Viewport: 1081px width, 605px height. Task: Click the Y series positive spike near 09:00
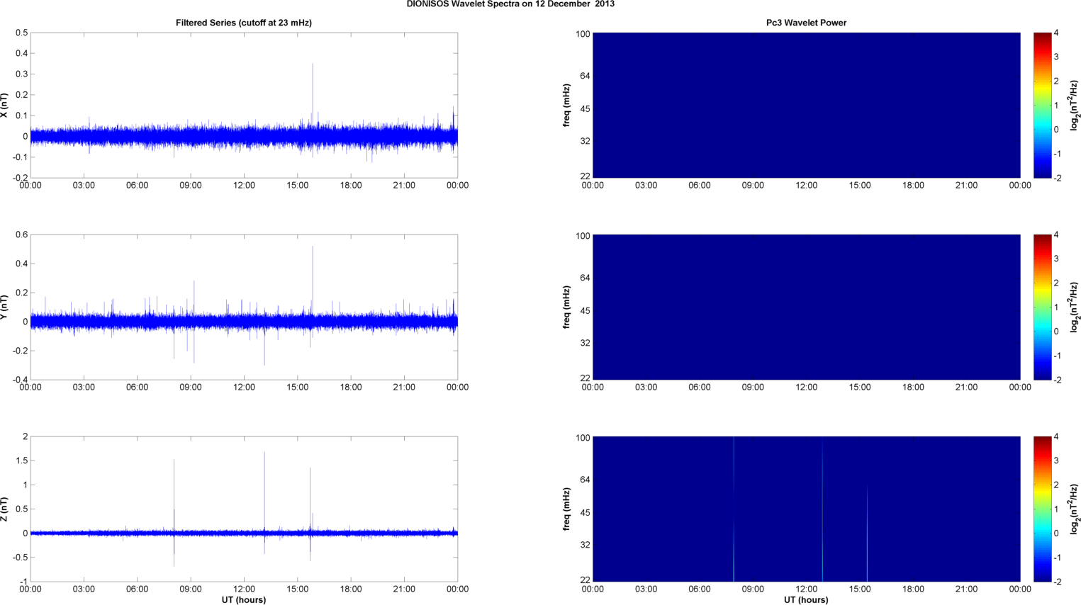(x=194, y=298)
